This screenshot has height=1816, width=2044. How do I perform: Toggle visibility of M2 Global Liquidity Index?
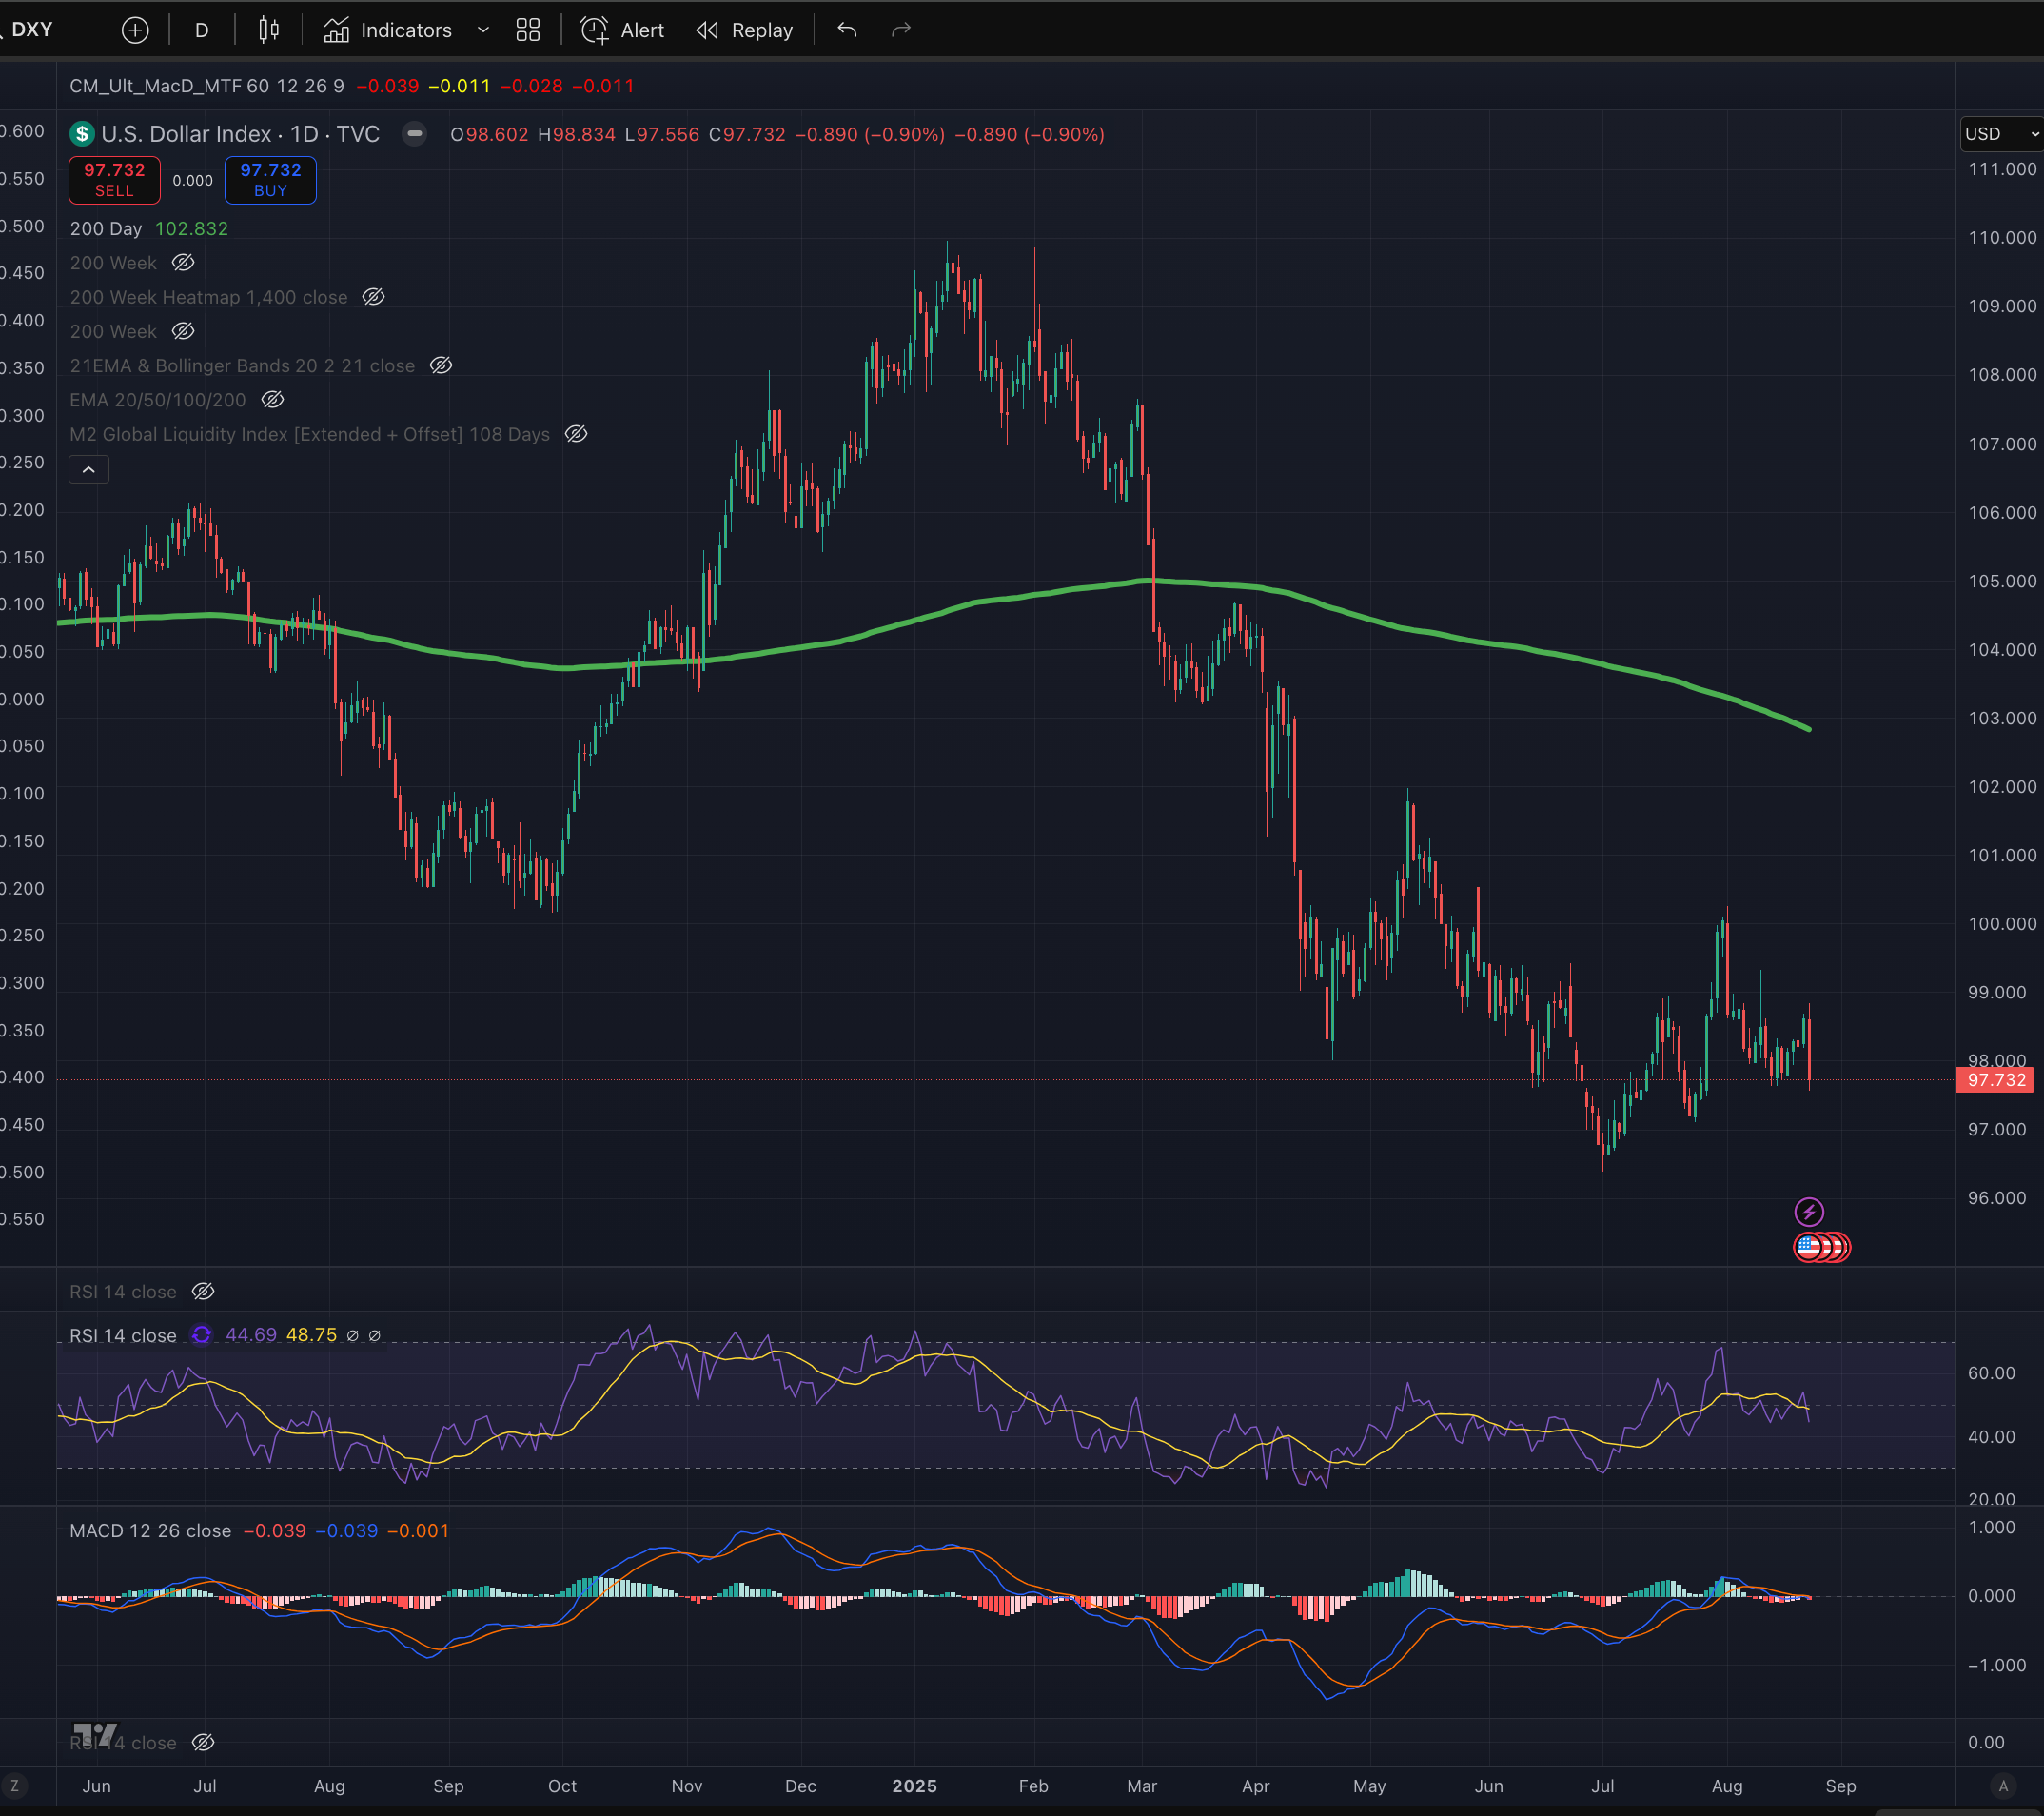tap(576, 434)
